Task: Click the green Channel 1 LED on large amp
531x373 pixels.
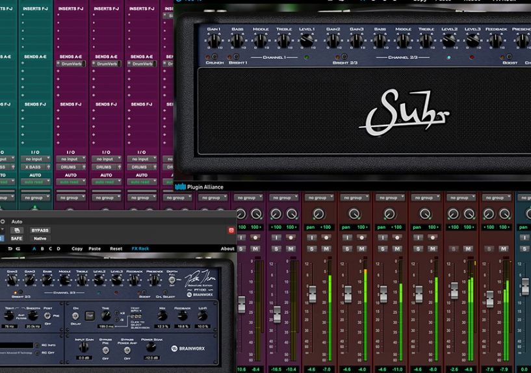Action: pyautogui.click(x=307, y=57)
